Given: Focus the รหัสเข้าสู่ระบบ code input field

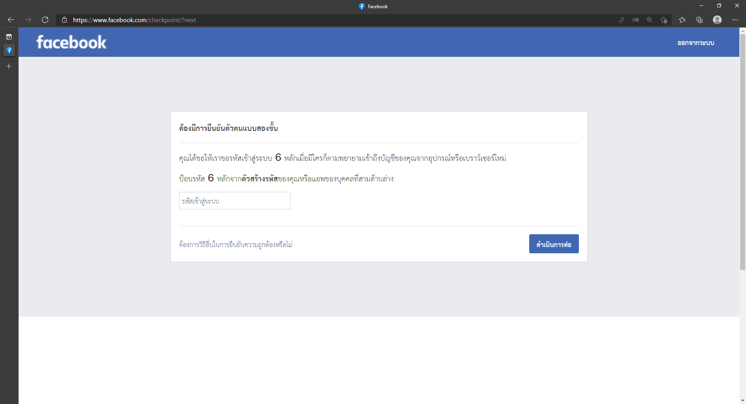Looking at the screenshot, I should tap(235, 201).
